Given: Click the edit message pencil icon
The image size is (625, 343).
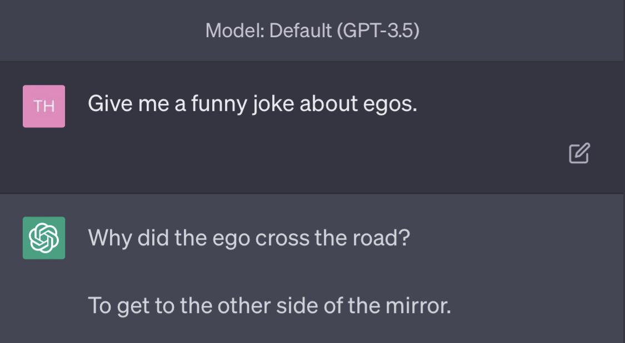Looking at the screenshot, I should tap(579, 153).
